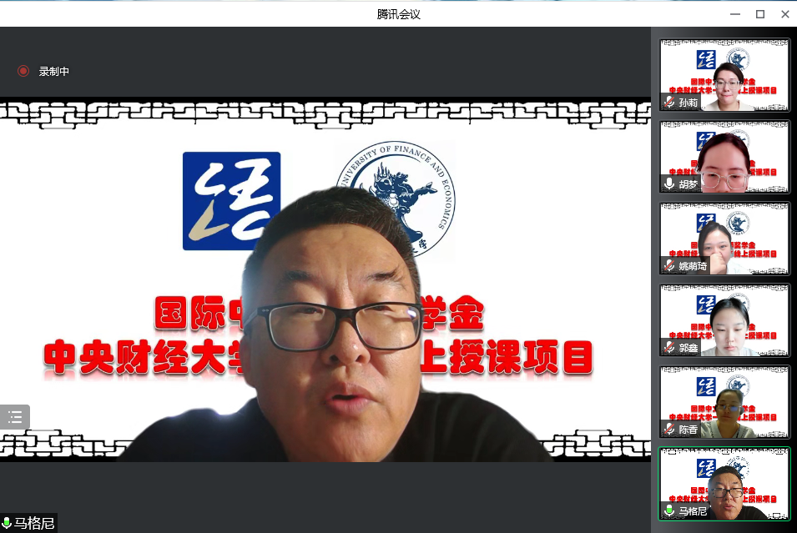Select 姚萌琦's video thumbnail
This screenshot has width=797, height=533.
[x=724, y=239]
